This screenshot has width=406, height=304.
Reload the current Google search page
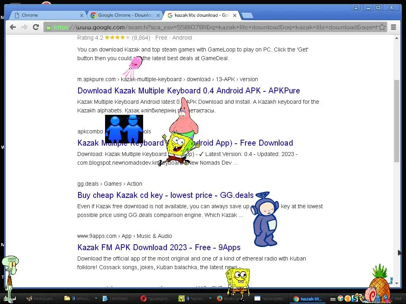tap(36, 27)
